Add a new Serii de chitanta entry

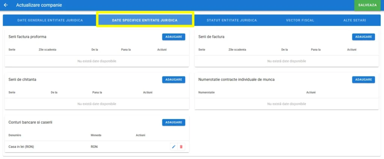[x=174, y=79]
